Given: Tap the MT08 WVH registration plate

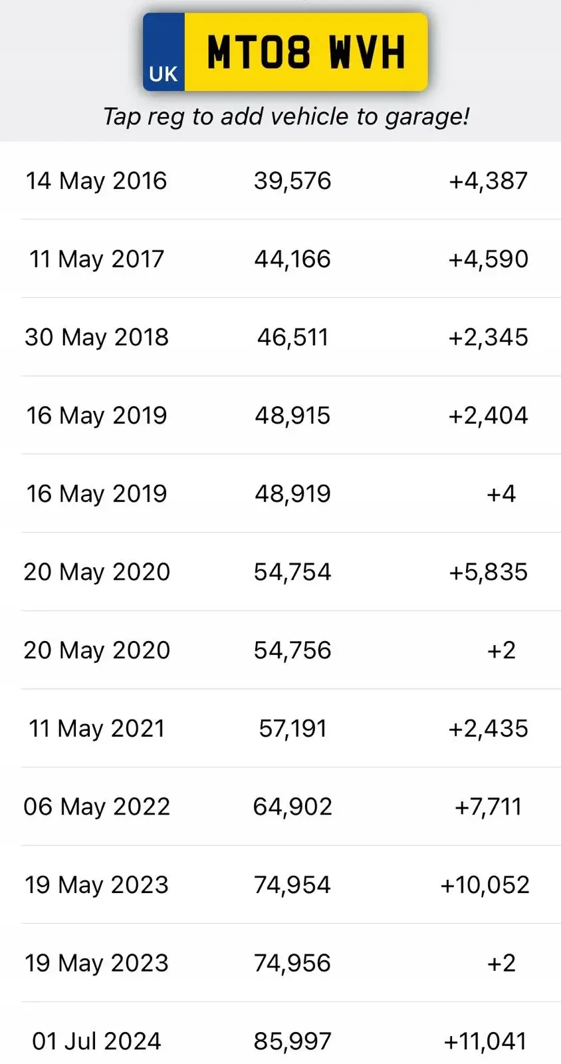Looking at the screenshot, I should (x=305, y=52).
